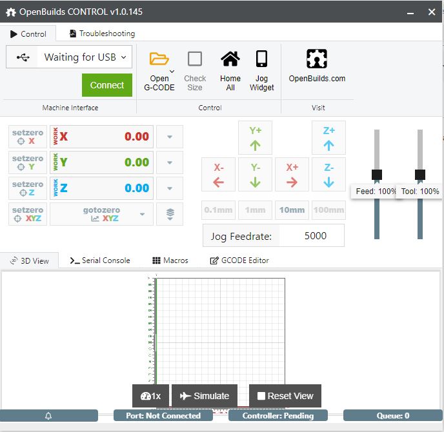Click the Simulate button
The width and height of the screenshot is (444, 432).
click(205, 396)
